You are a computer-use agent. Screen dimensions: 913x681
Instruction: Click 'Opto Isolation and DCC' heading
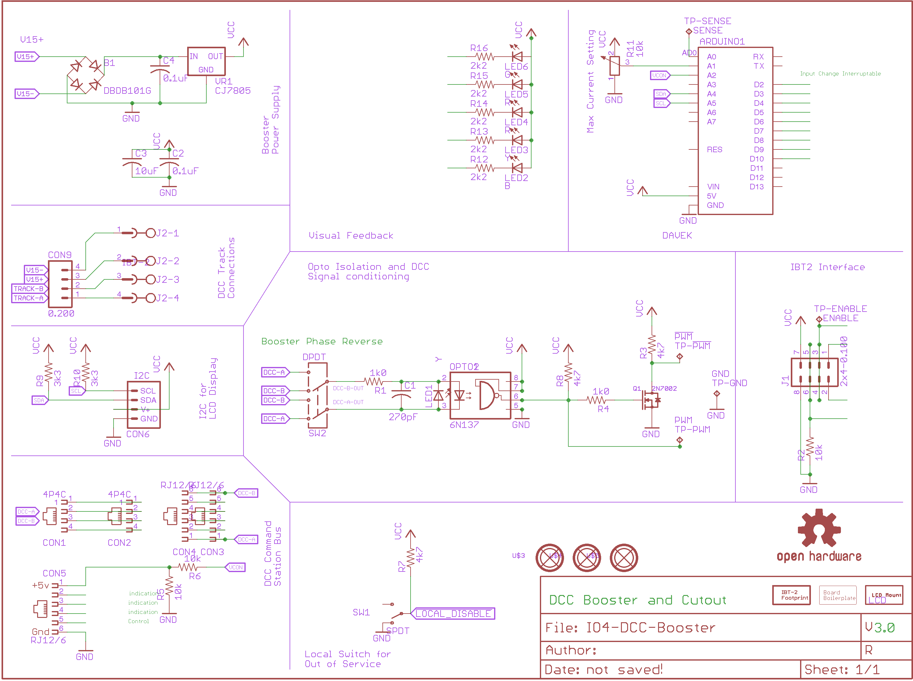pos(368,267)
